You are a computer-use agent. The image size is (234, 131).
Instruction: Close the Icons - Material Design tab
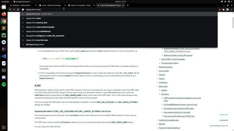[x=65, y=5]
